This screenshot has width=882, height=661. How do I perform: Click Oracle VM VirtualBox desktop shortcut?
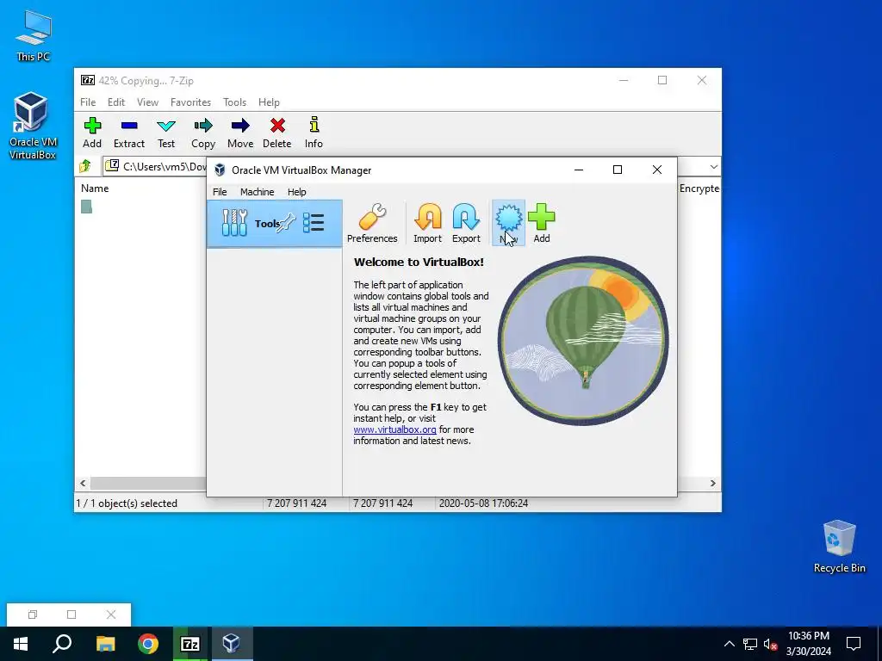[32, 126]
